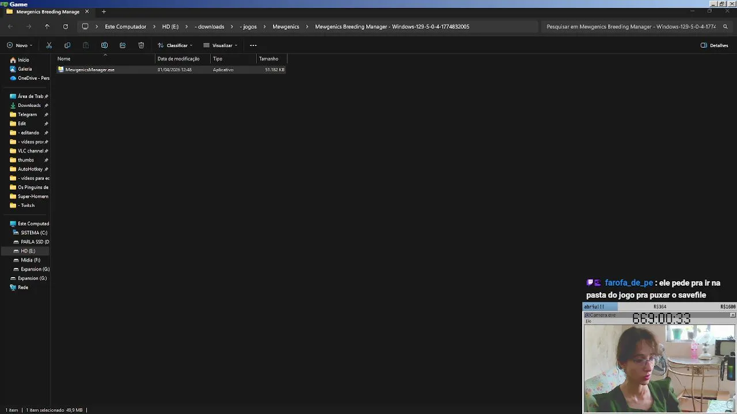Open Galeria in the navigation pane

(x=25, y=69)
